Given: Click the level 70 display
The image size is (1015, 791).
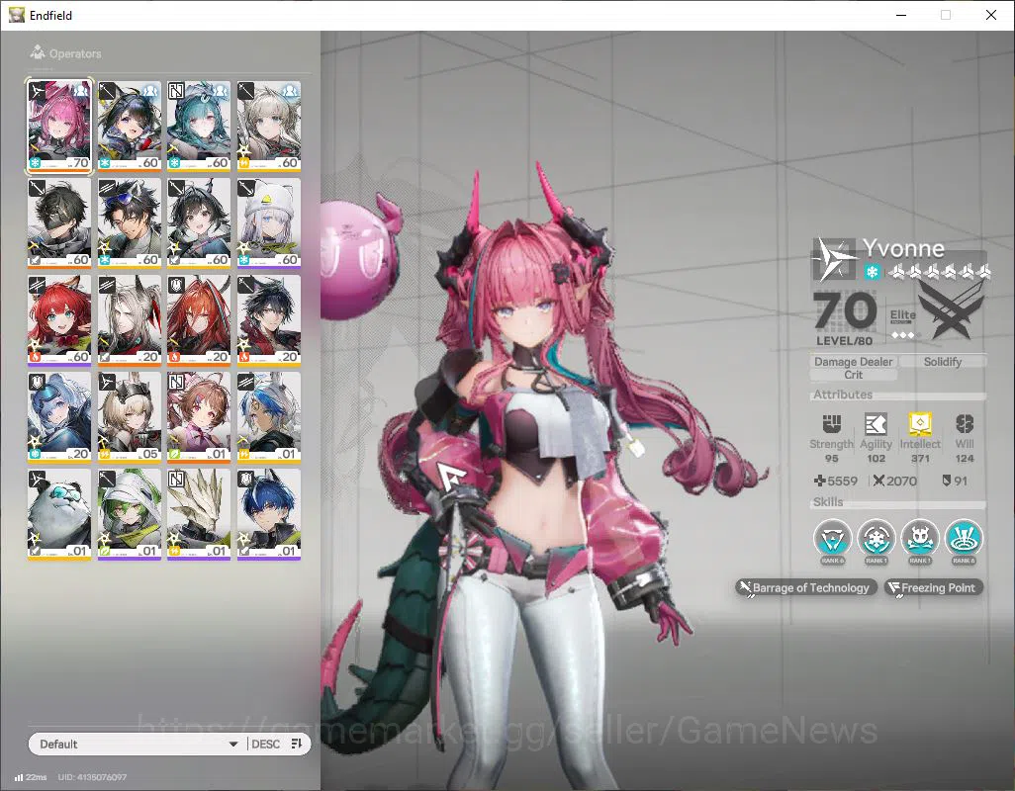Looking at the screenshot, I should point(845,311).
